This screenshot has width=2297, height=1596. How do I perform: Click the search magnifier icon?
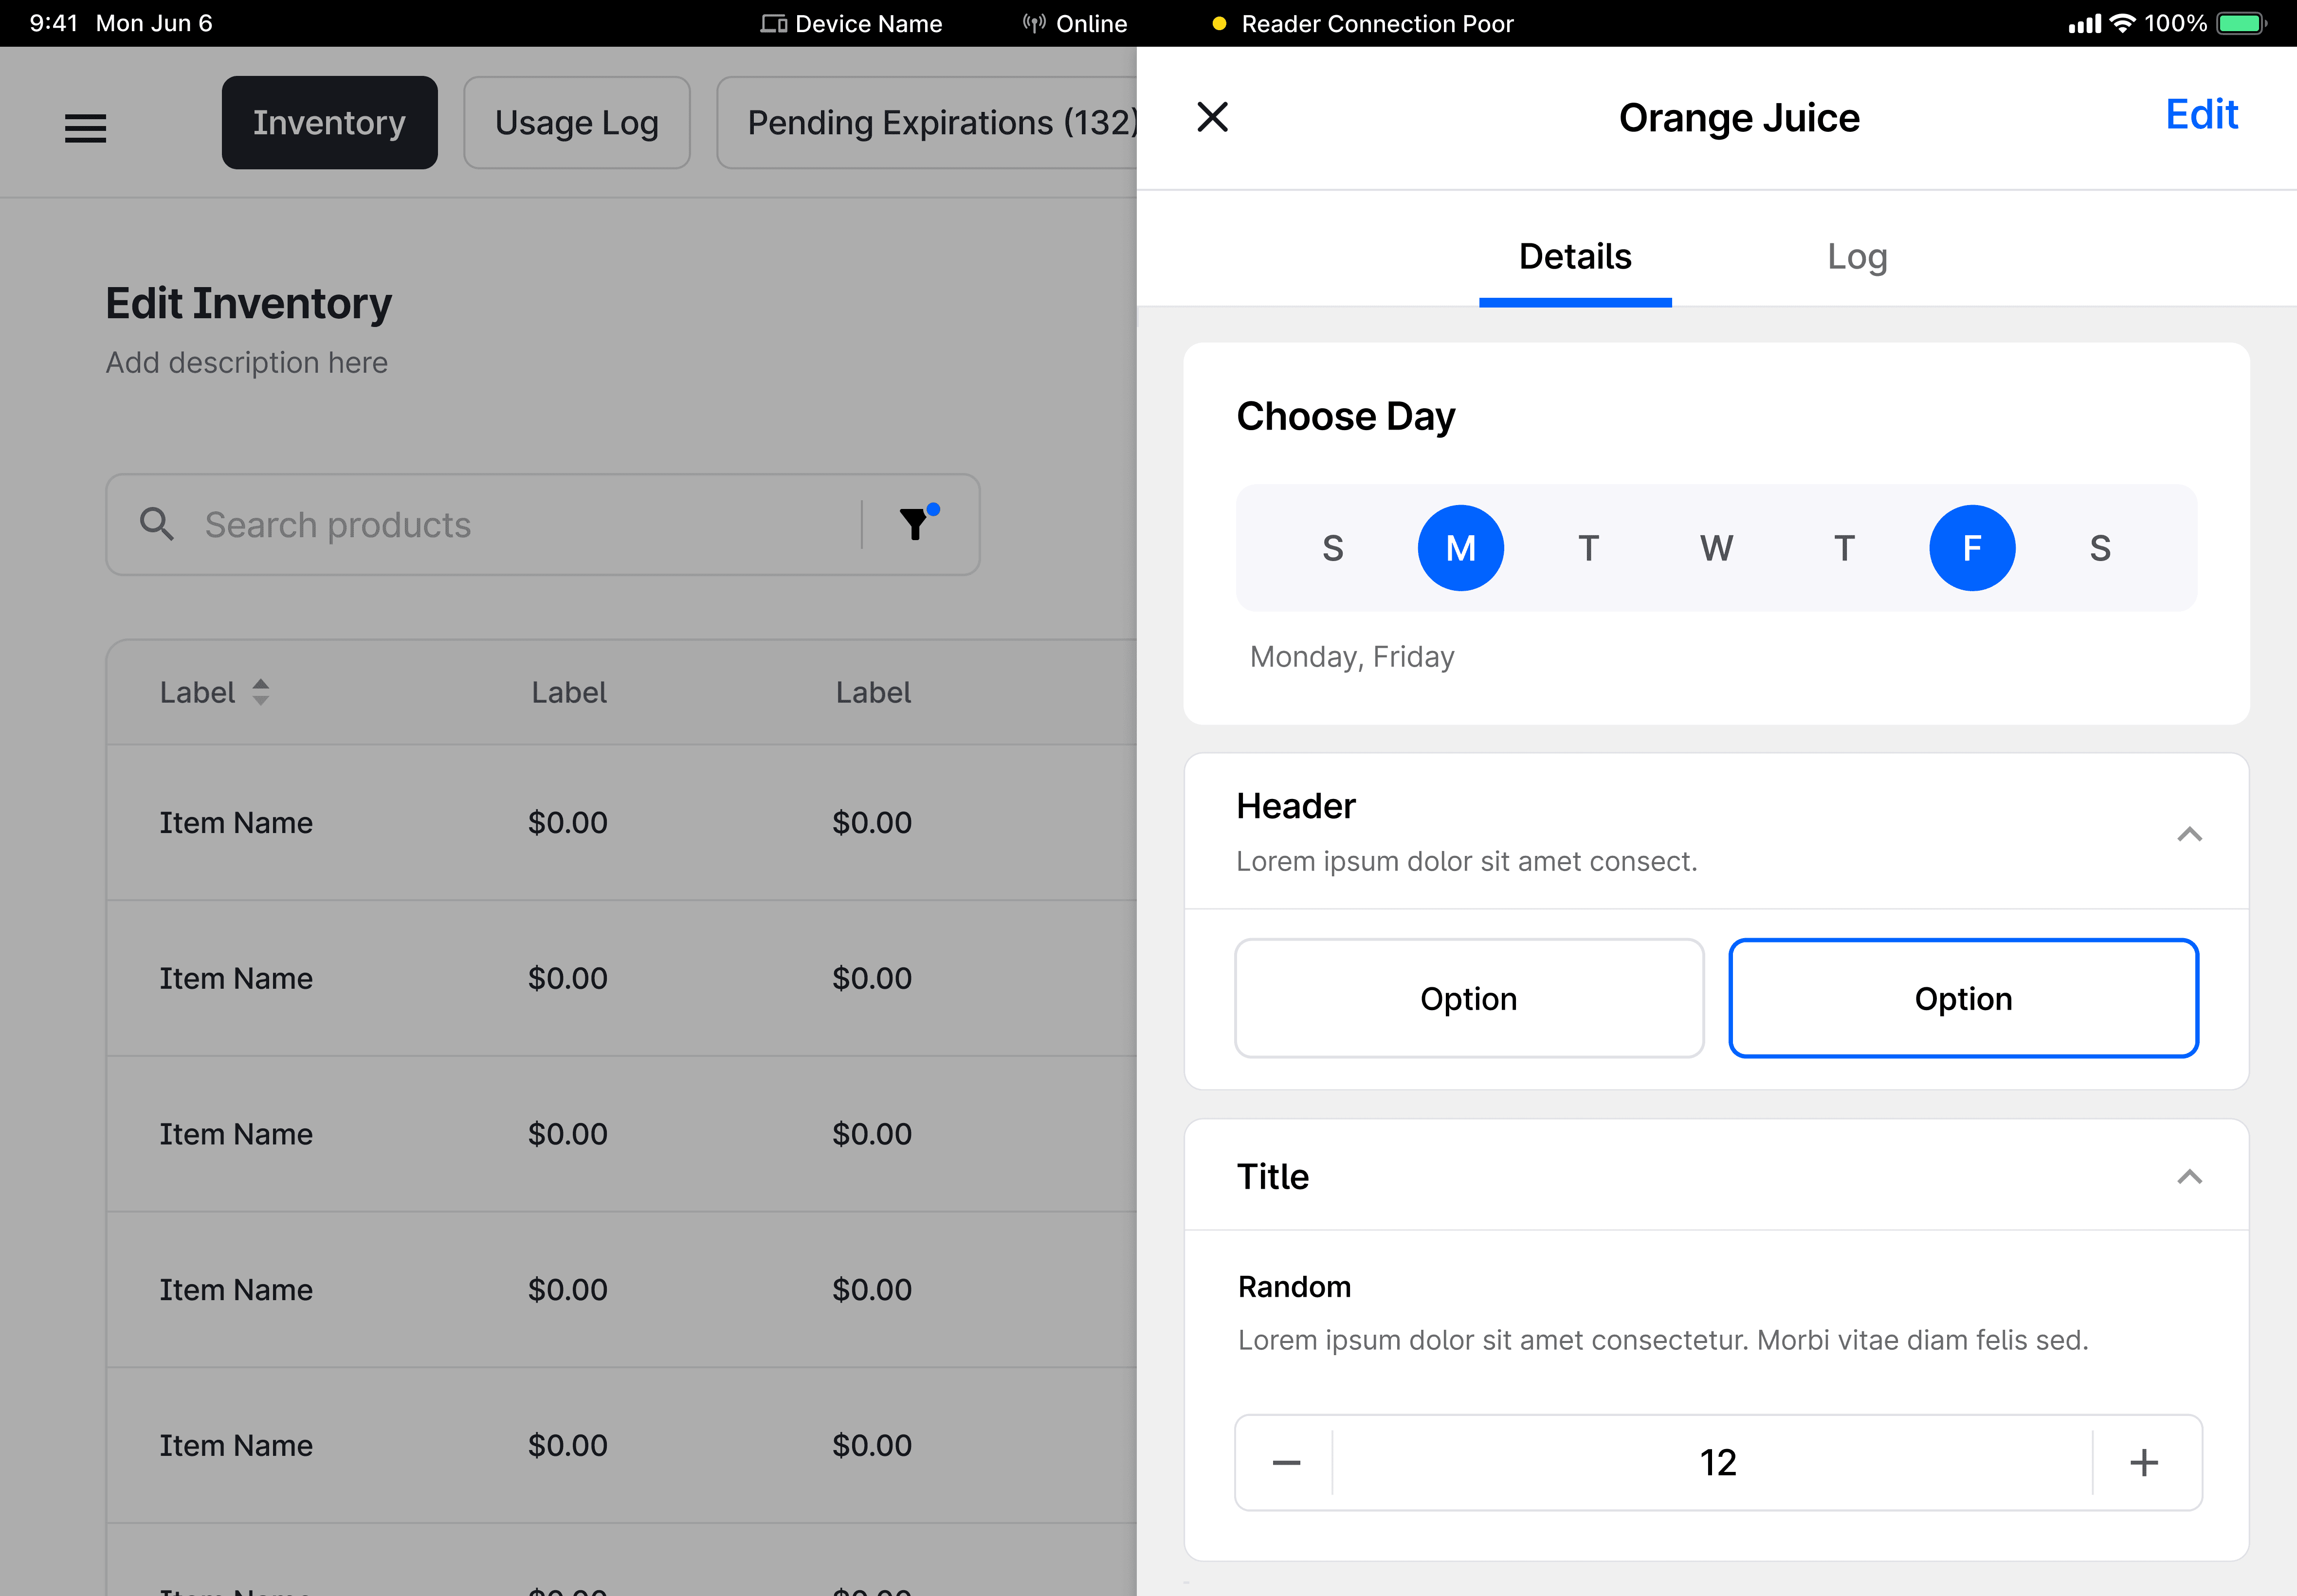[x=156, y=523]
